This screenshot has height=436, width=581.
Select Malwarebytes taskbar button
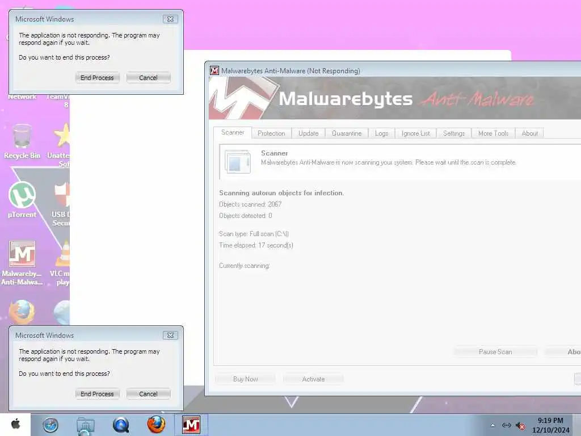tap(191, 425)
